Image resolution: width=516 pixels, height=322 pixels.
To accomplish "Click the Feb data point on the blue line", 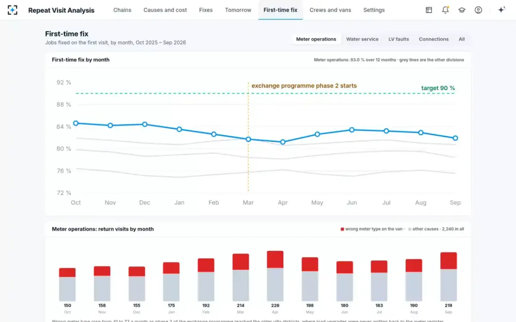I will pos(214,134).
